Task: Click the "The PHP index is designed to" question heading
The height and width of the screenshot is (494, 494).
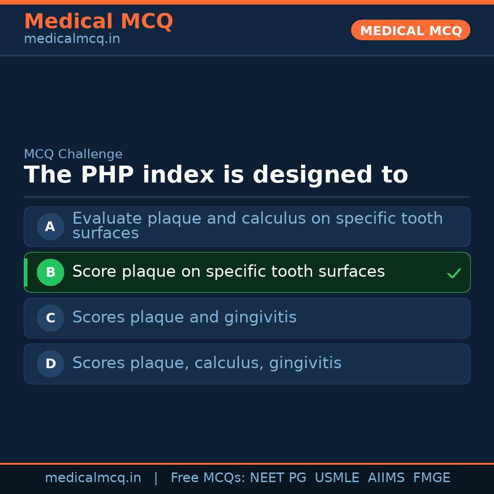Action: coord(216,175)
